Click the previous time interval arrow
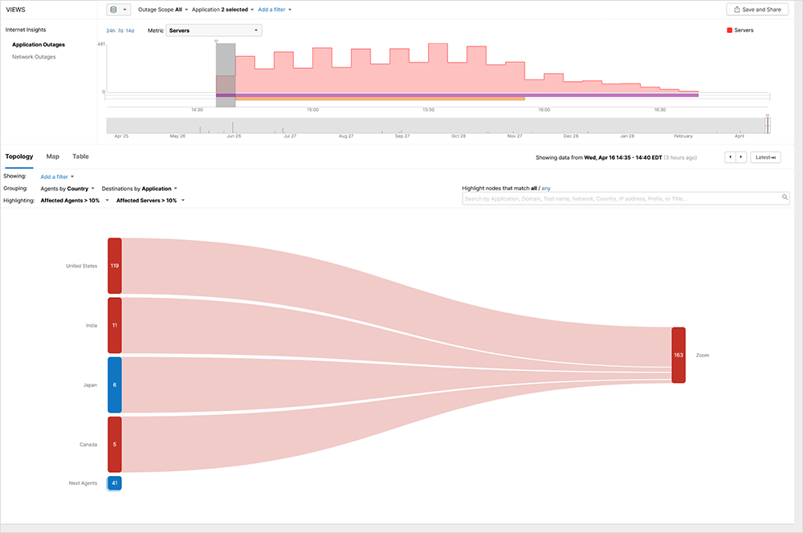This screenshot has width=803, height=533. [x=730, y=157]
